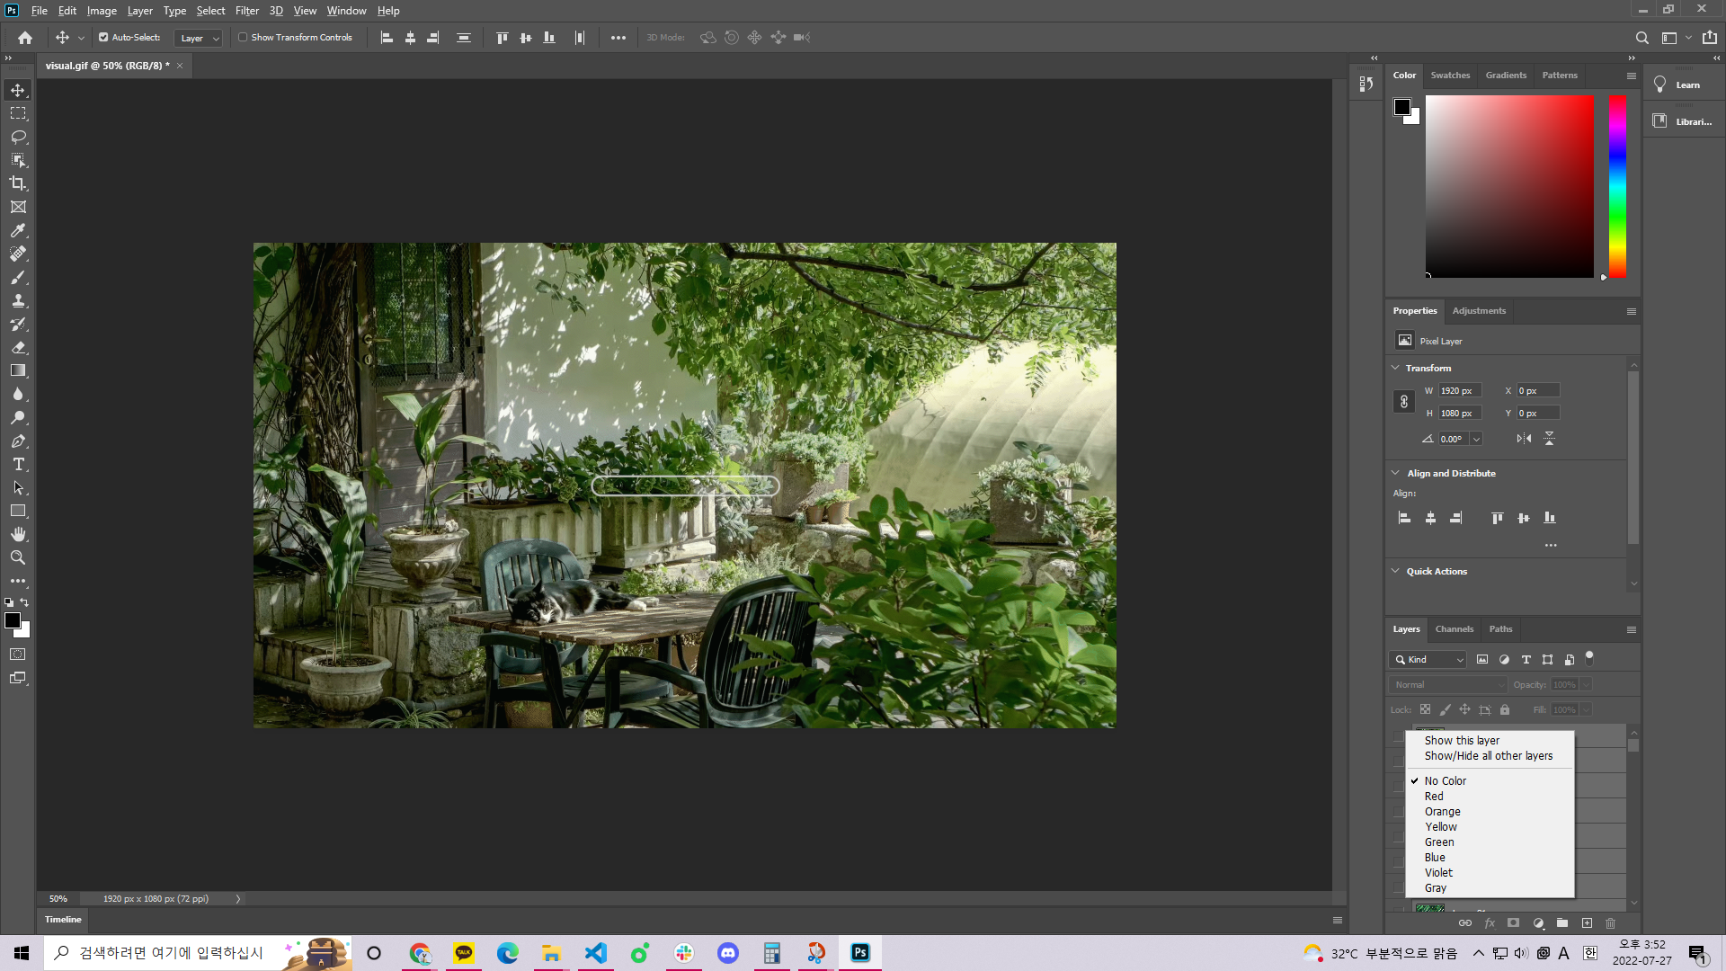The height and width of the screenshot is (971, 1726).
Task: Expand the Transform section in Properties
Action: [1395, 366]
